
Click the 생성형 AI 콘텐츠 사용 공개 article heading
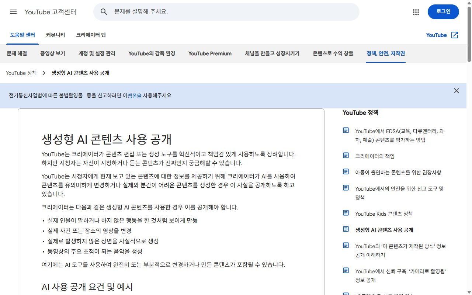pos(107,140)
